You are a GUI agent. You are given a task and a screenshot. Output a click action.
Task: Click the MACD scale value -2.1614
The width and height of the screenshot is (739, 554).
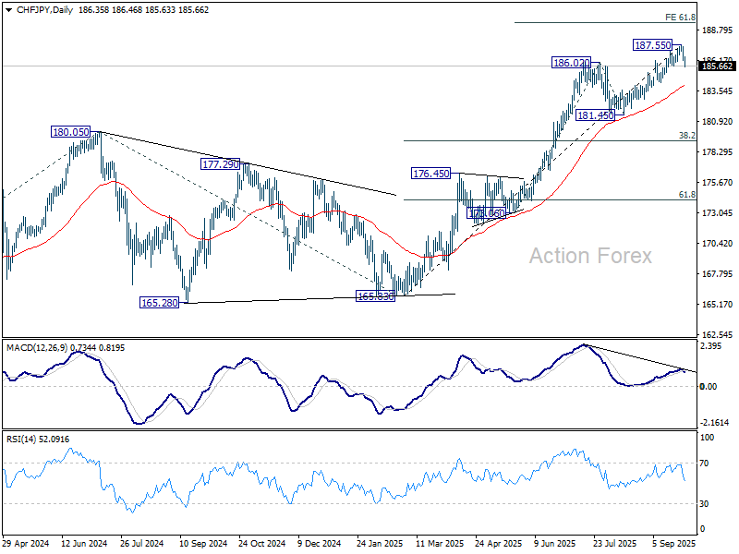[x=715, y=423]
